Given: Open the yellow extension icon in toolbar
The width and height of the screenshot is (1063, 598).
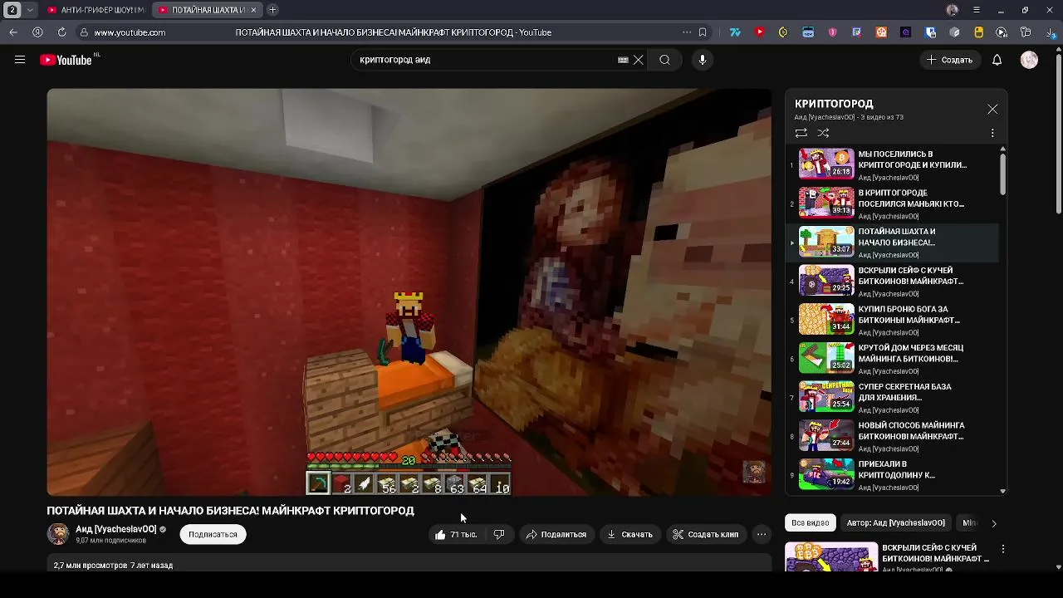Looking at the screenshot, I should click(979, 32).
